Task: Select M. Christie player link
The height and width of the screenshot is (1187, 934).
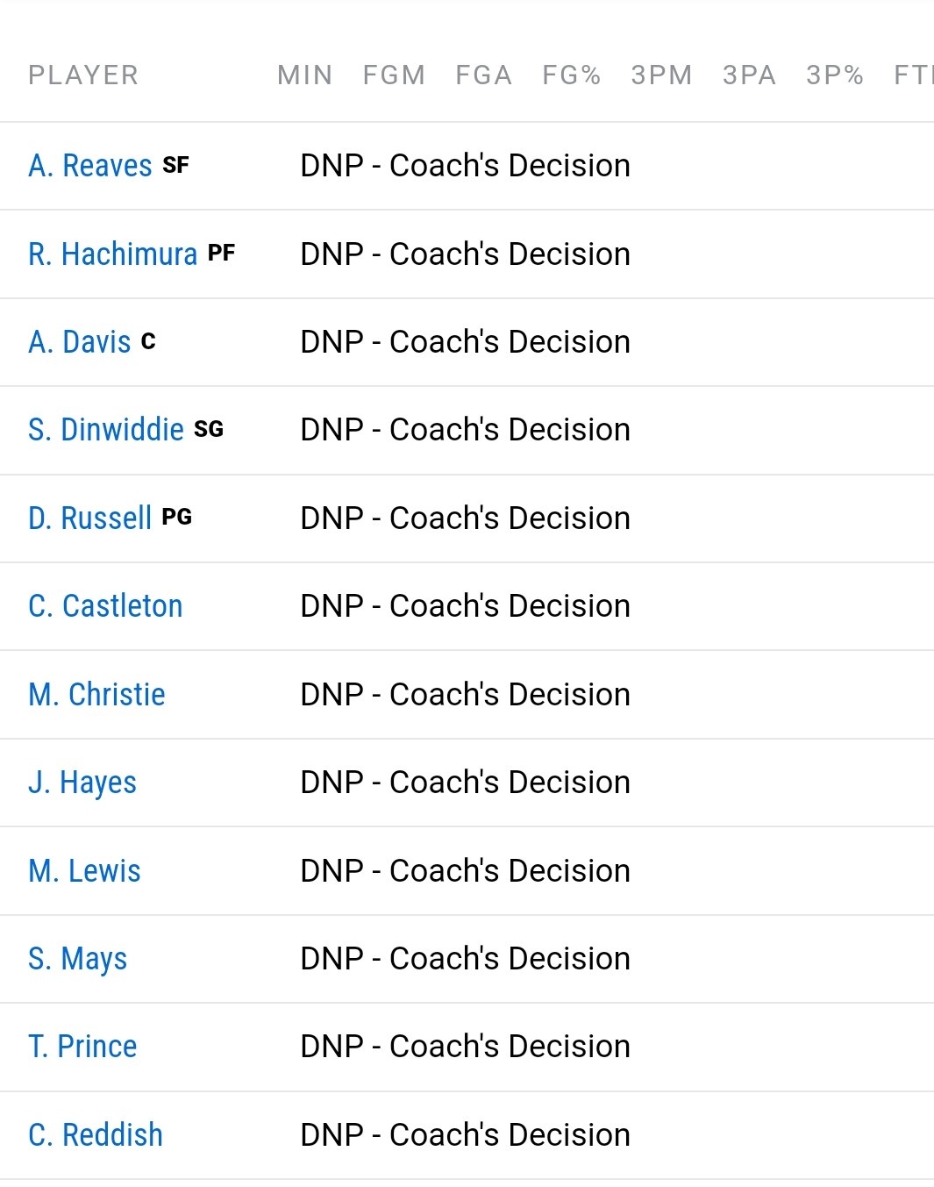Action: [96, 695]
